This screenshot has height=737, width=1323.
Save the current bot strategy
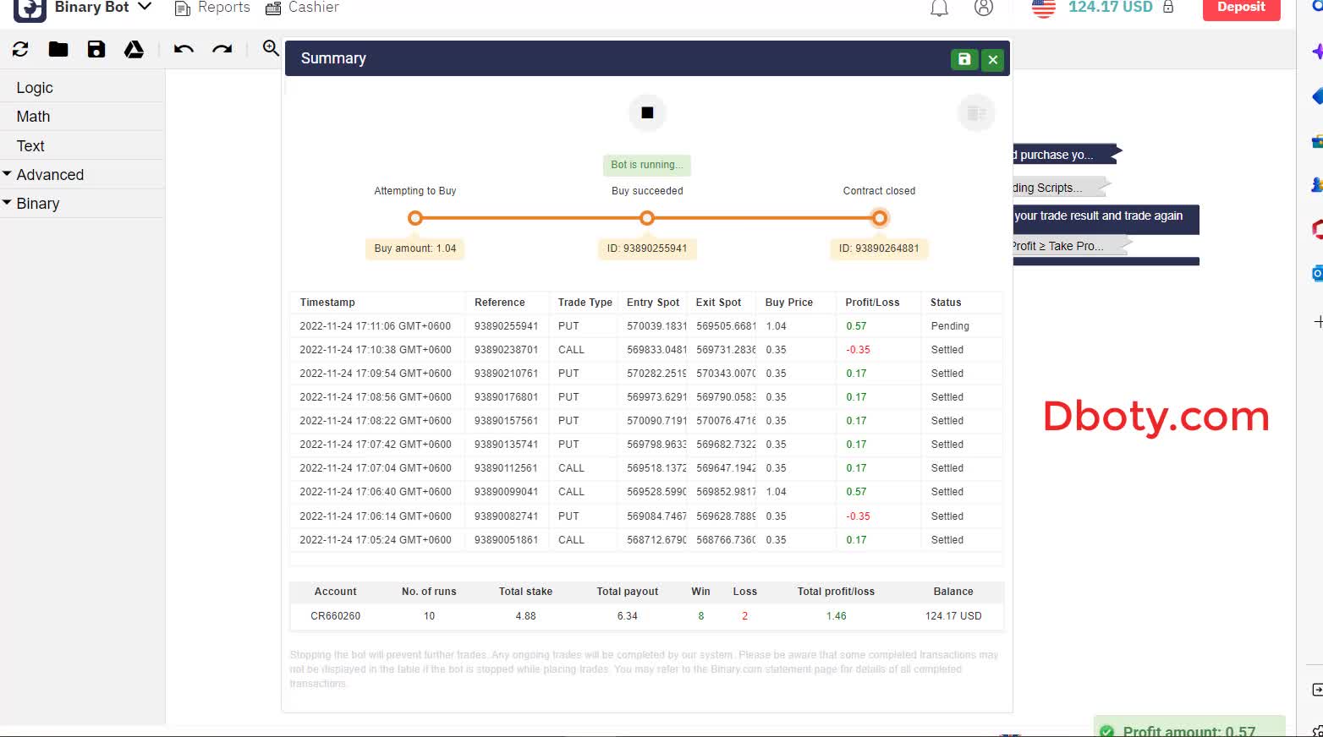[x=96, y=49]
